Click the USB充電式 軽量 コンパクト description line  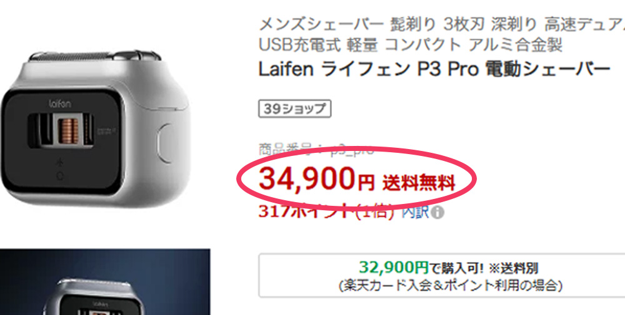411,46
